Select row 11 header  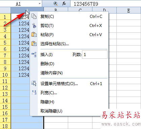pyautogui.click(x=5, y=81)
